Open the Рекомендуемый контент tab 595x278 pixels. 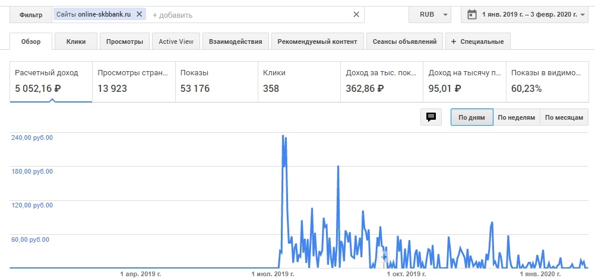click(317, 41)
